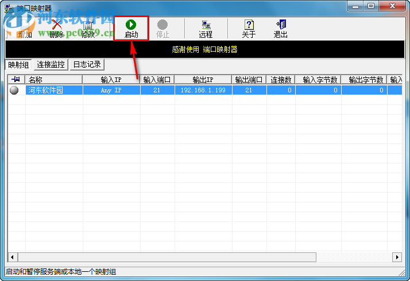
Task: Click the 输出端口 column header
Action: coord(249,79)
